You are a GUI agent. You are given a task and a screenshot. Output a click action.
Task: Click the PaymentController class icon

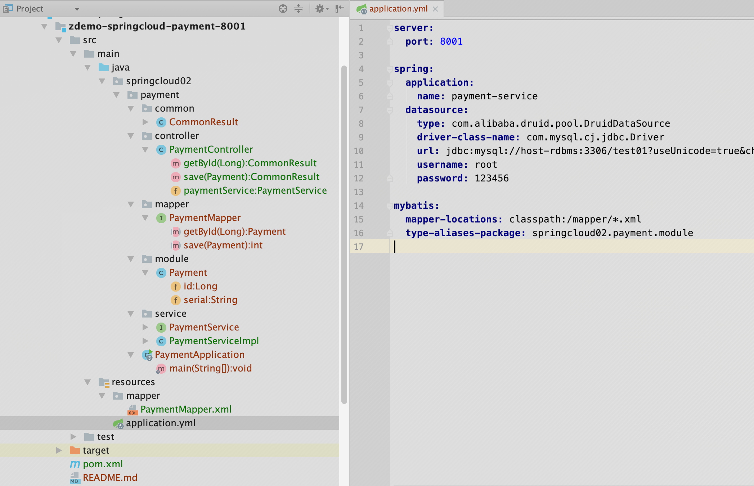(161, 150)
